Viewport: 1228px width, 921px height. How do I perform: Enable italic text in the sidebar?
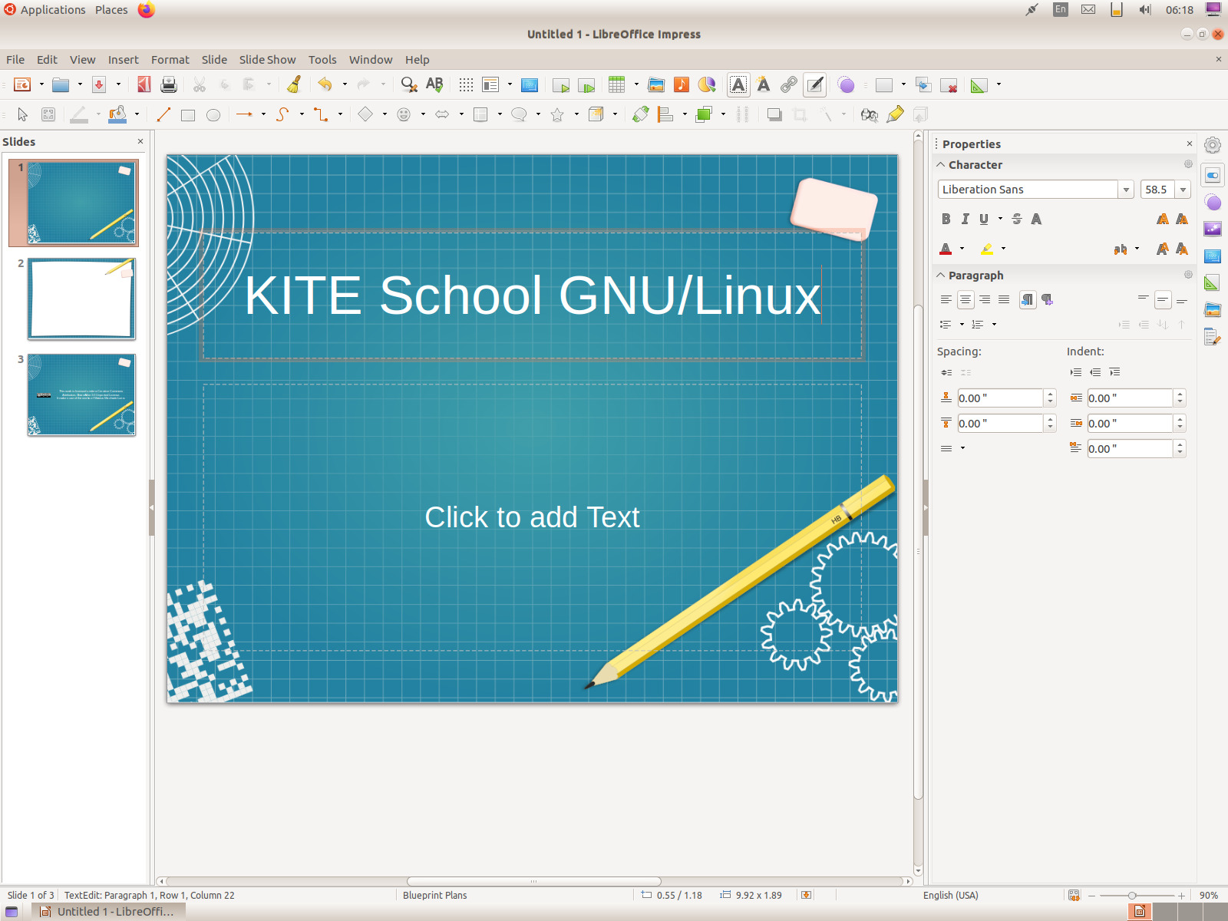tap(966, 219)
